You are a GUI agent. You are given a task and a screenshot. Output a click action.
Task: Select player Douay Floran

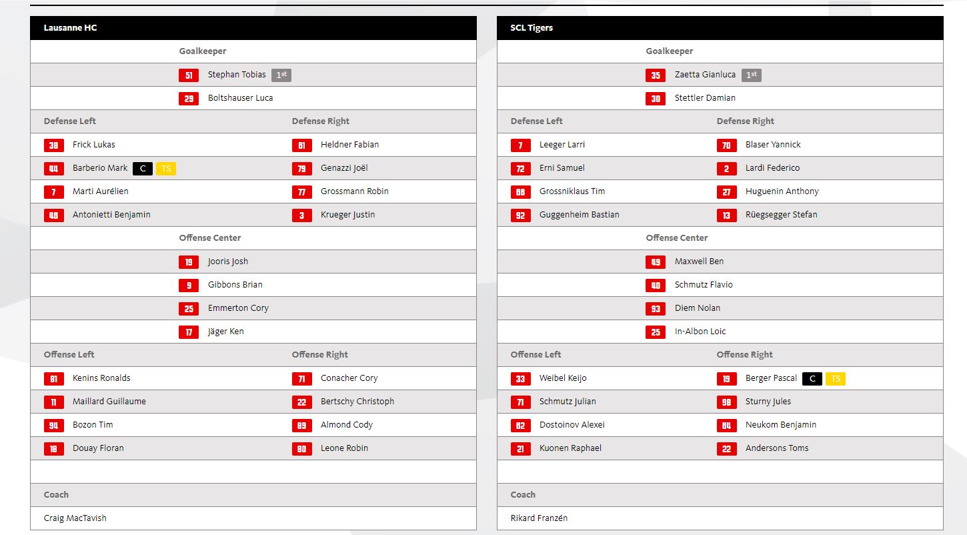[98, 448]
